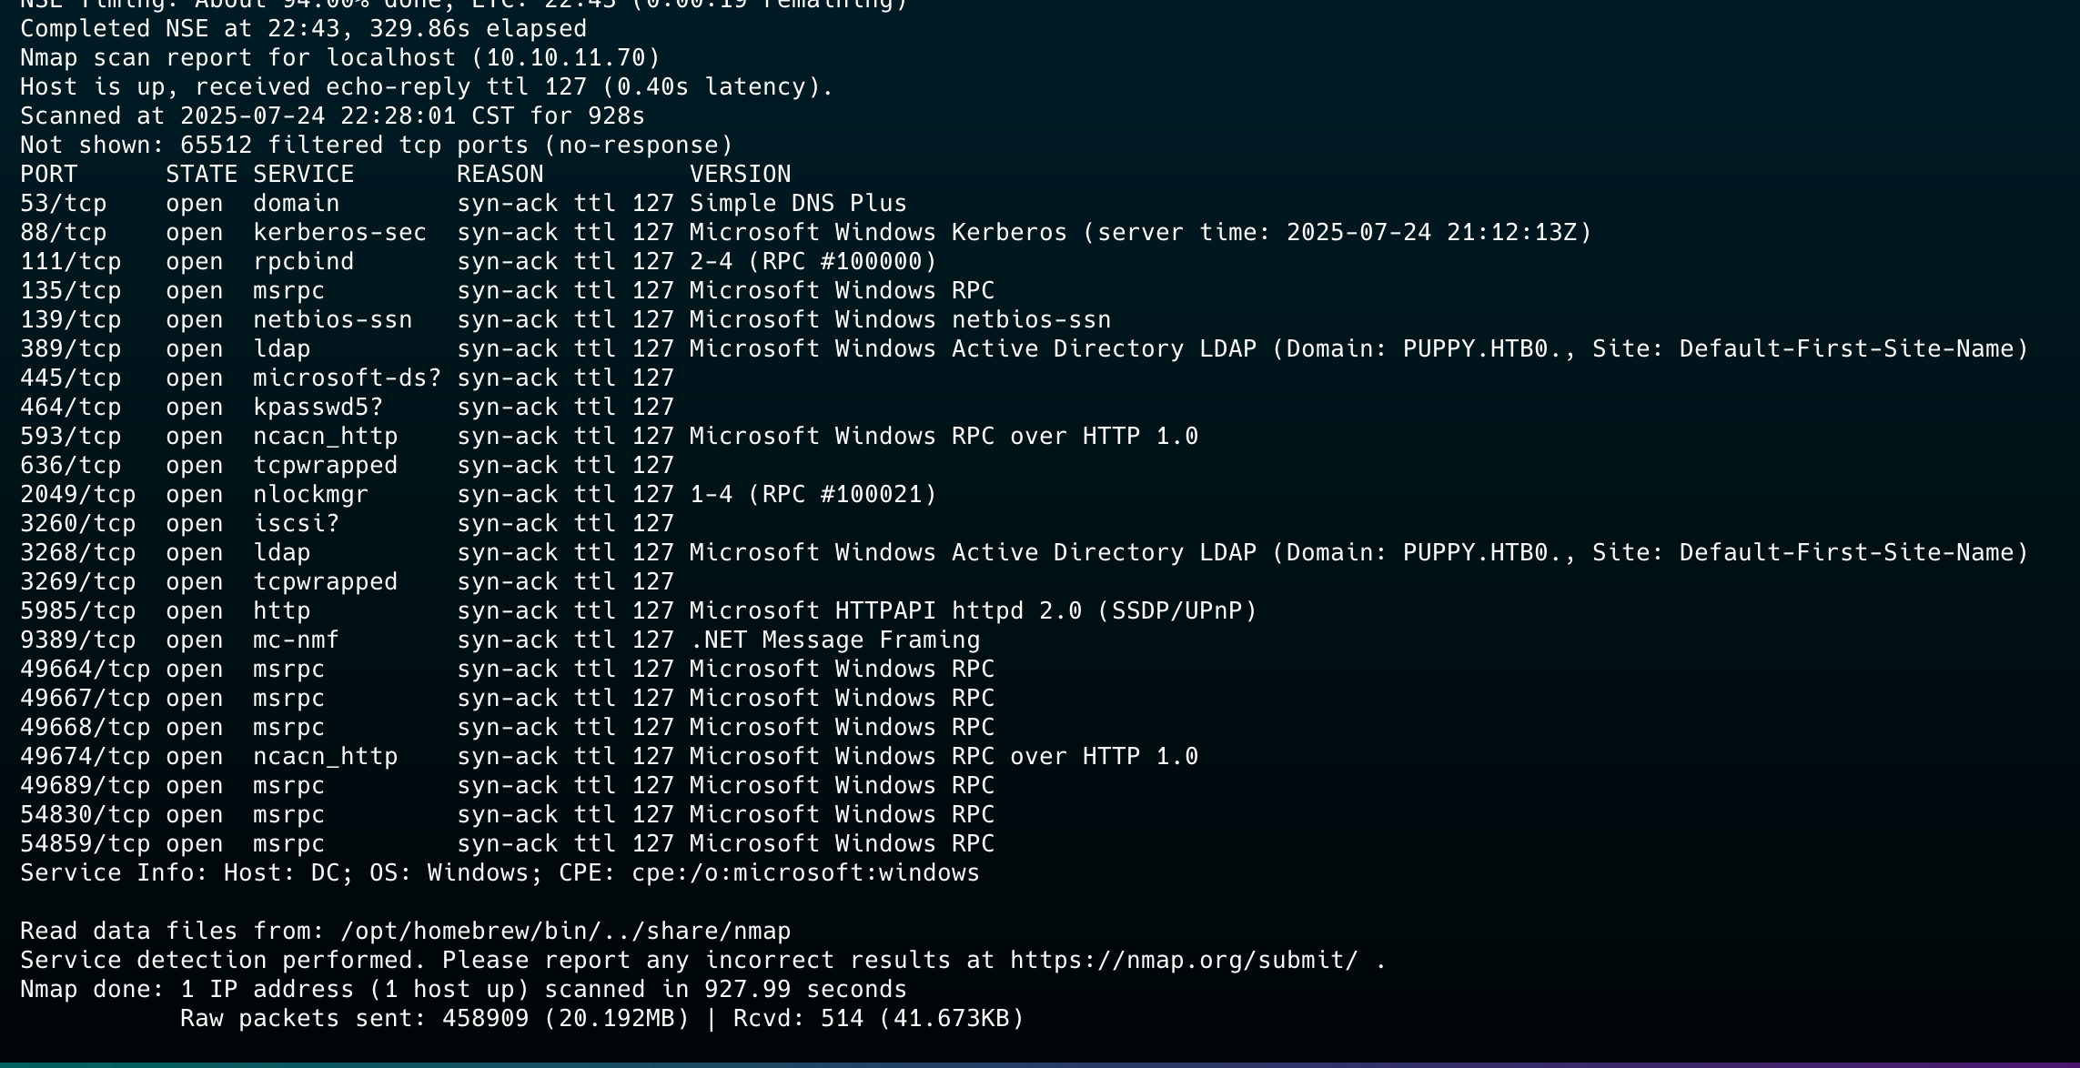
Task: Click the SERVICE column header
Action: (x=304, y=175)
